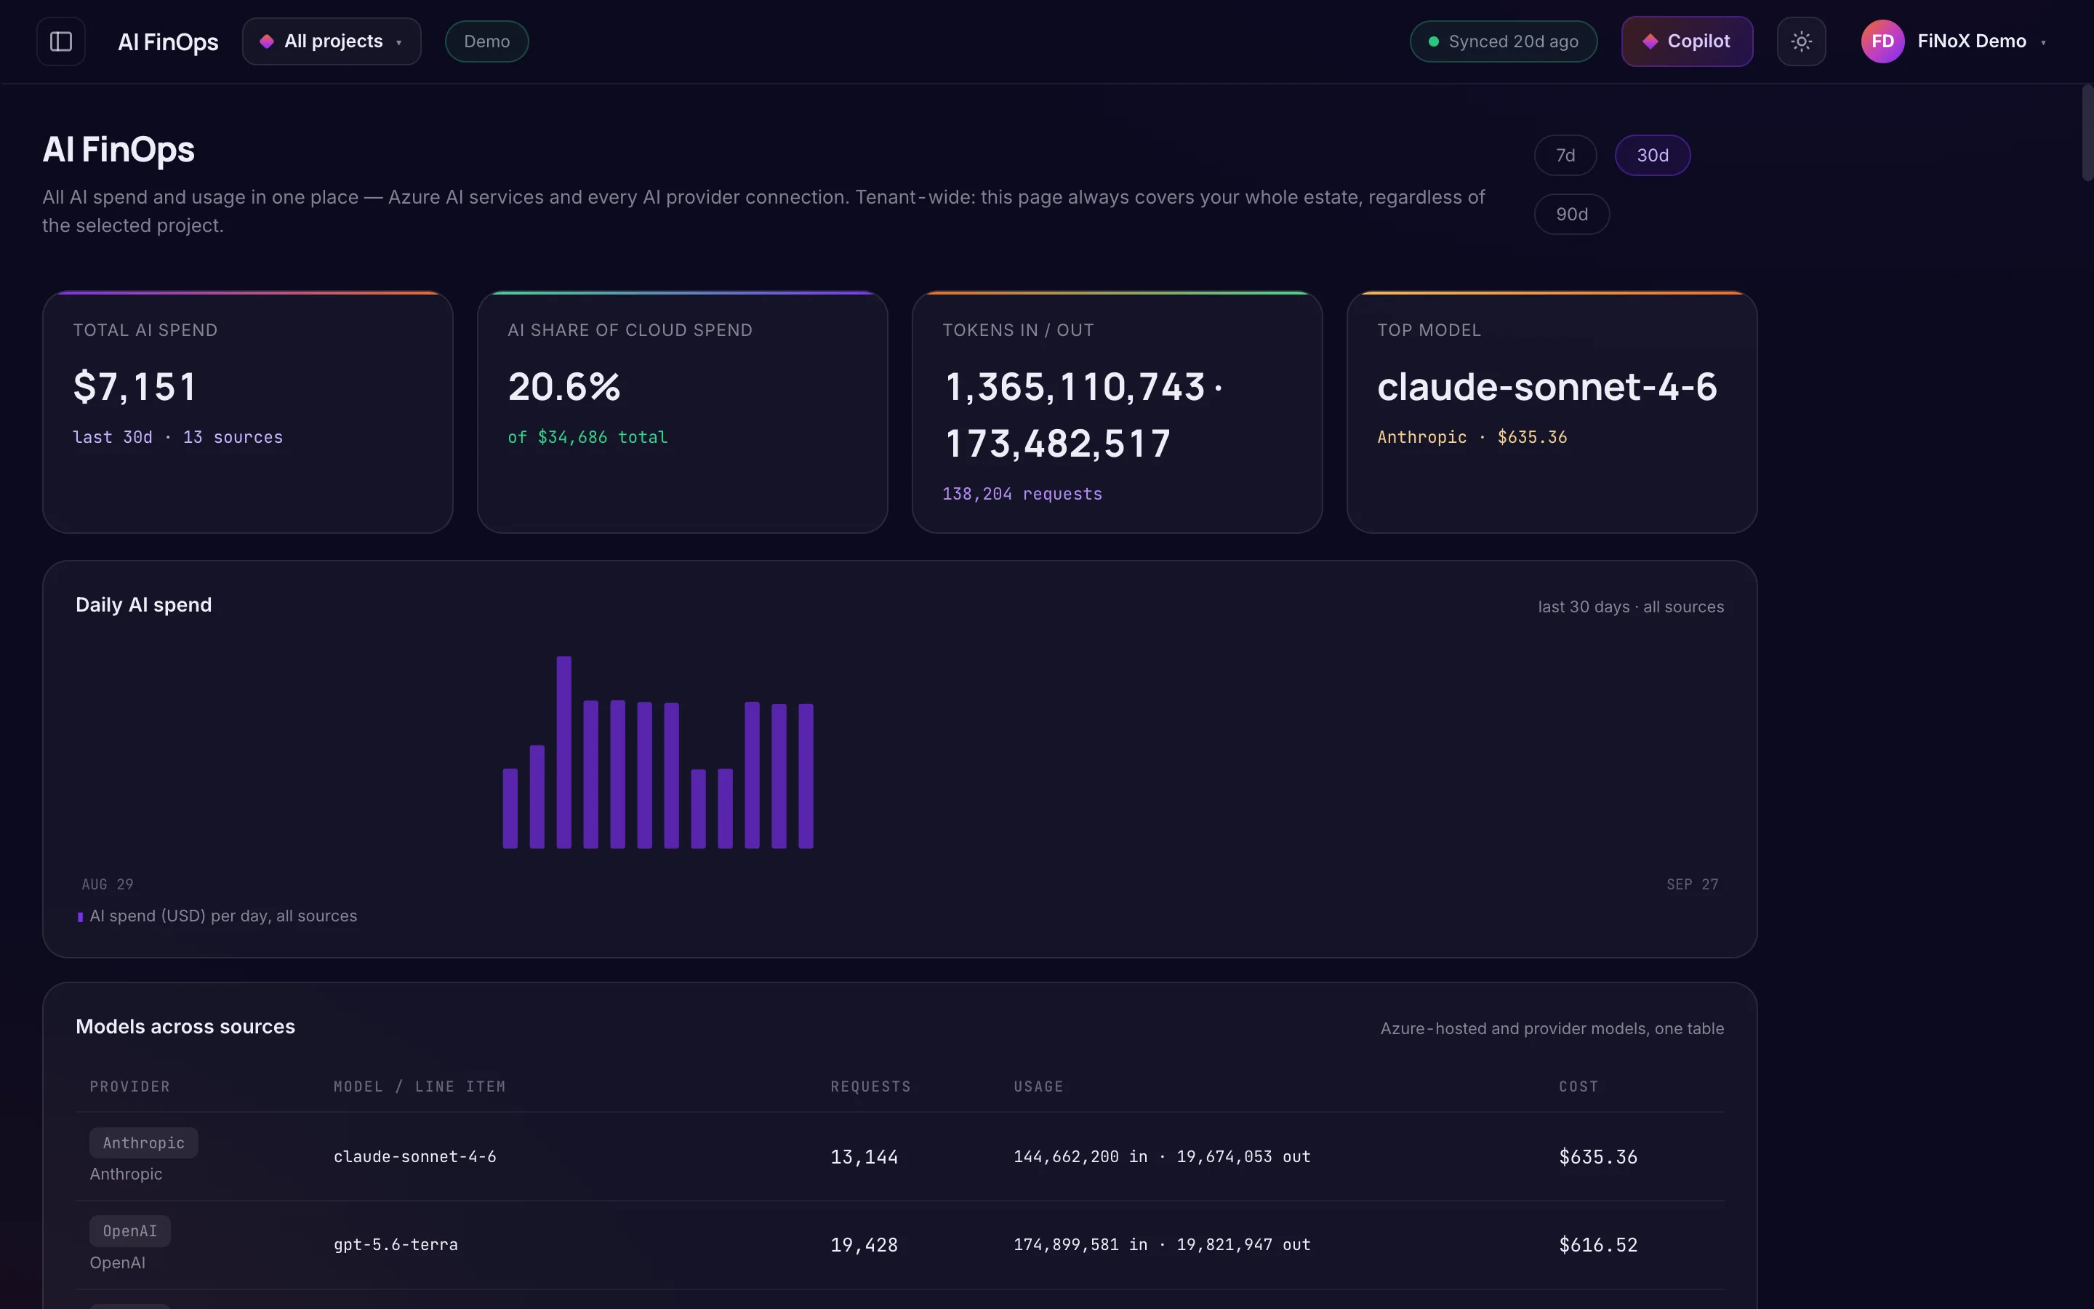Click the AI FinOps header title
The width and height of the screenshot is (2094, 1309).
pyautogui.click(x=168, y=41)
